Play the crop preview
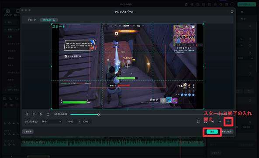Screen dimensions: 259x158 (x=41, y=114)
